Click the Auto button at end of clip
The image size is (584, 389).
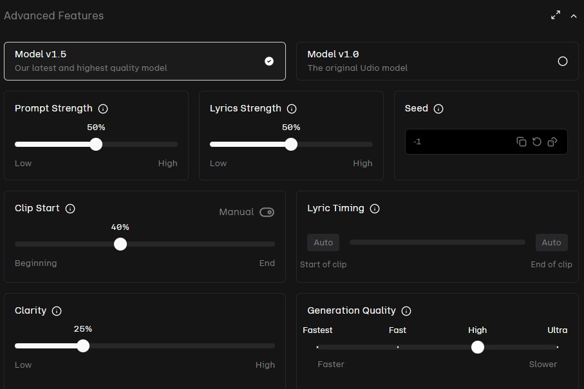tap(551, 243)
